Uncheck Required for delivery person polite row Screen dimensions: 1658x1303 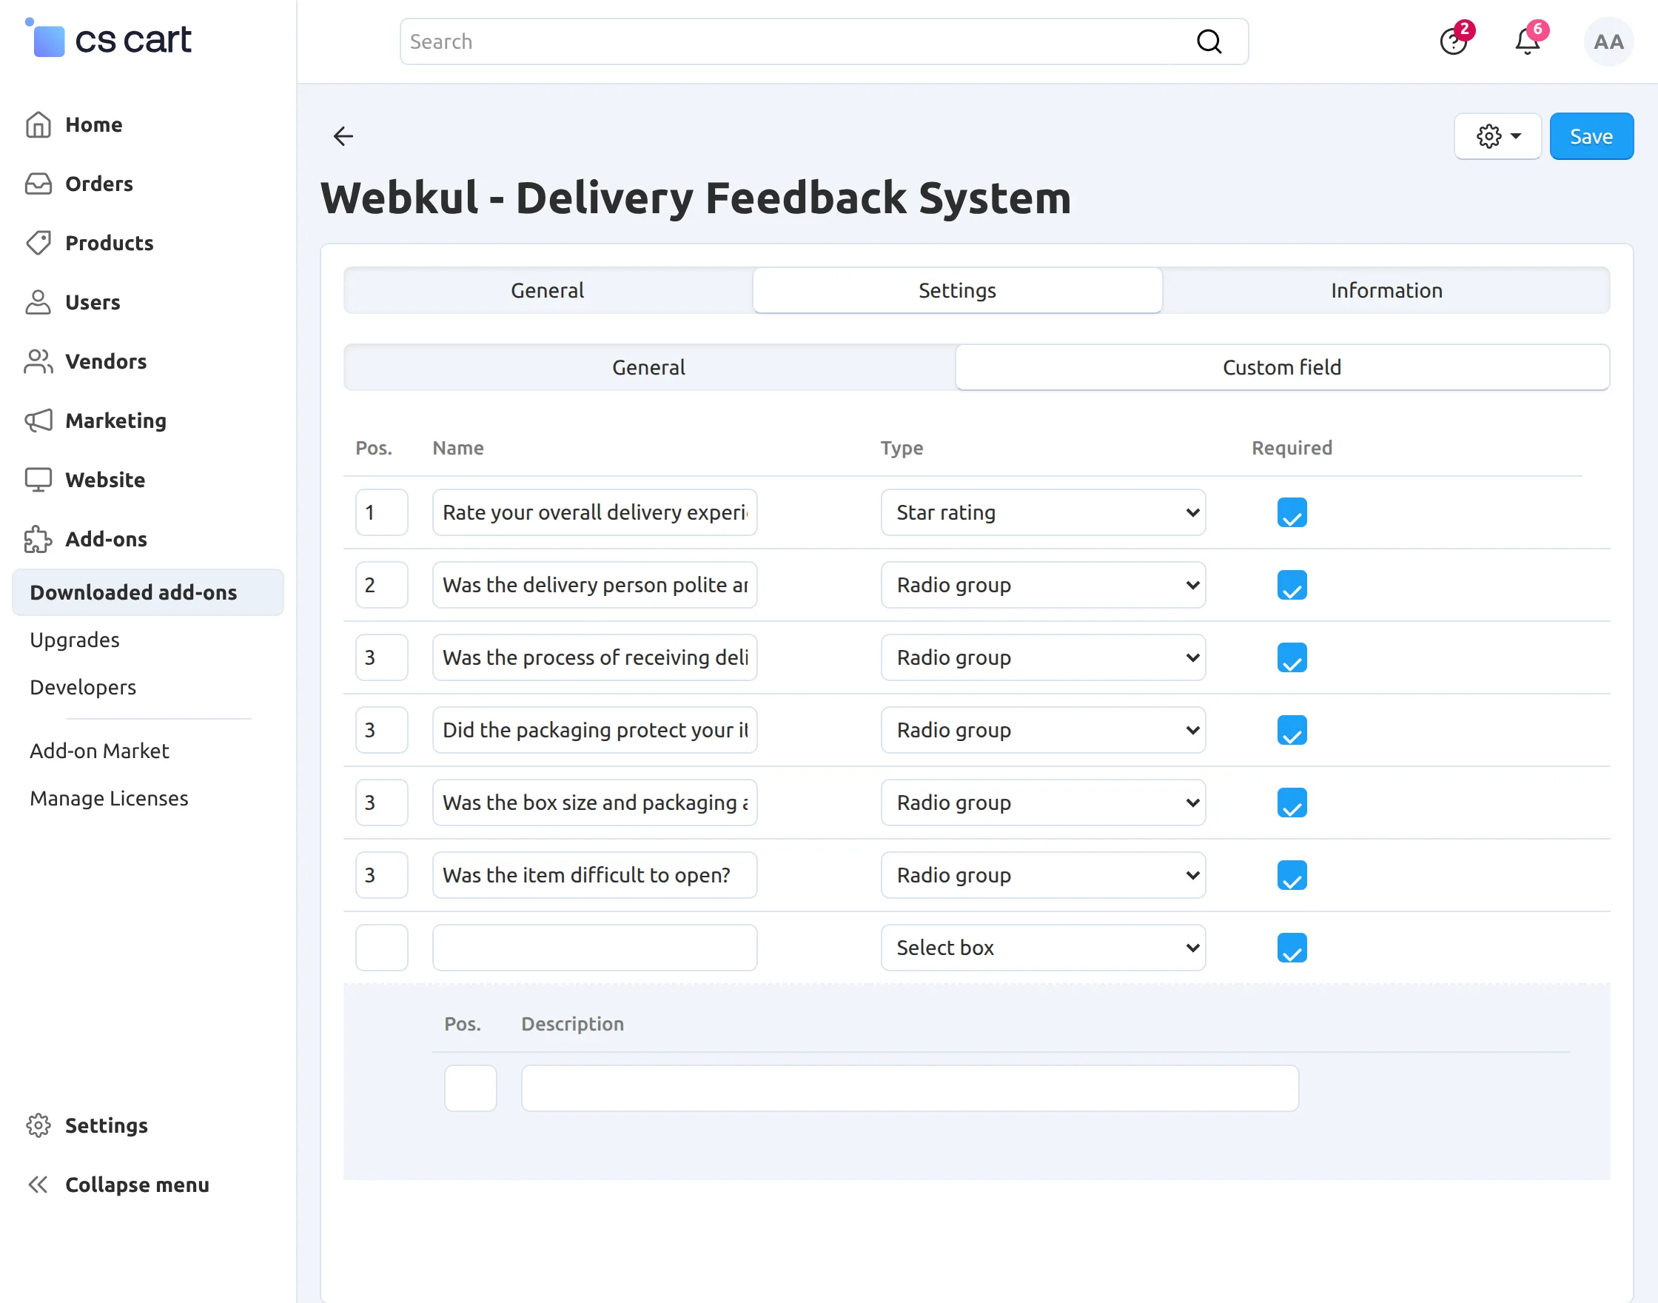pyautogui.click(x=1292, y=585)
